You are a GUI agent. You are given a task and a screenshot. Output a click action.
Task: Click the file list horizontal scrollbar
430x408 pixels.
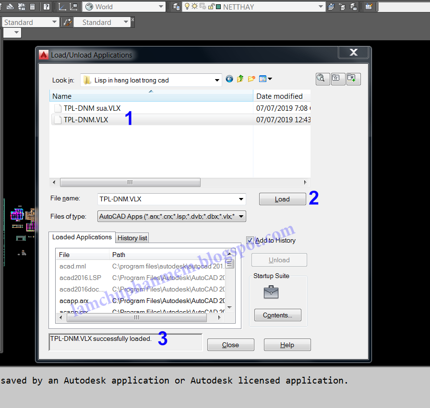coord(130,182)
